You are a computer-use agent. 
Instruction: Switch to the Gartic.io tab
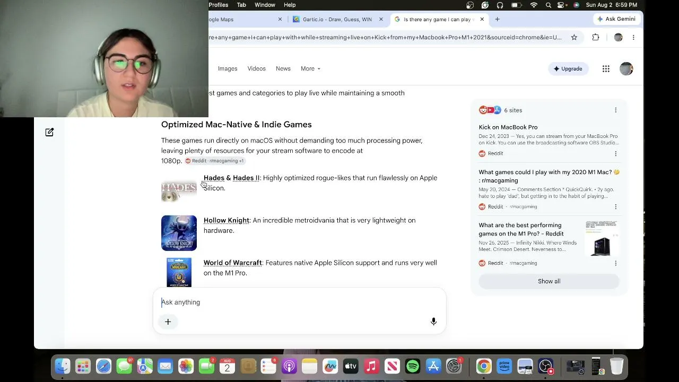point(337,20)
